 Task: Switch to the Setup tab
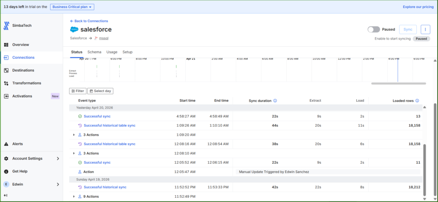click(x=127, y=52)
